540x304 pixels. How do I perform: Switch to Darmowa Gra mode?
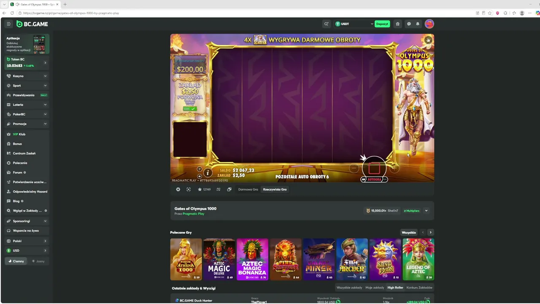tap(248, 190)
